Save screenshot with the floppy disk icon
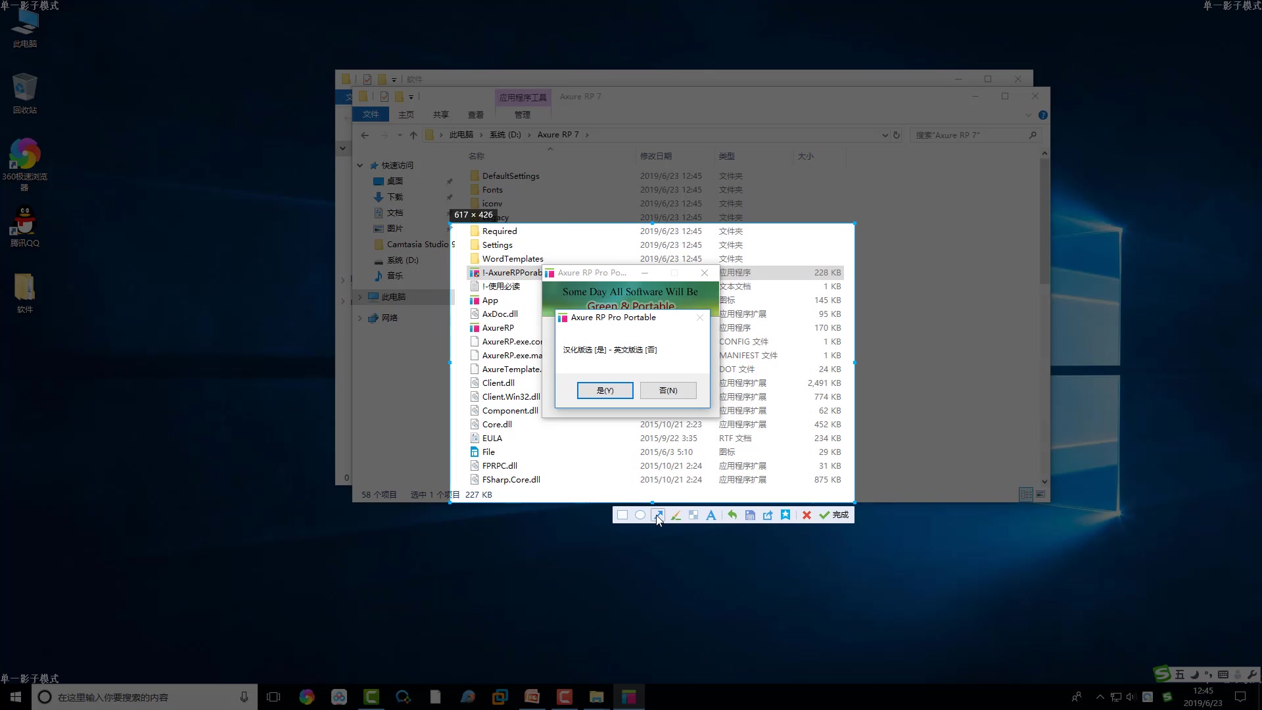Viewport: 1262px width, 710px height. [750, 515]
